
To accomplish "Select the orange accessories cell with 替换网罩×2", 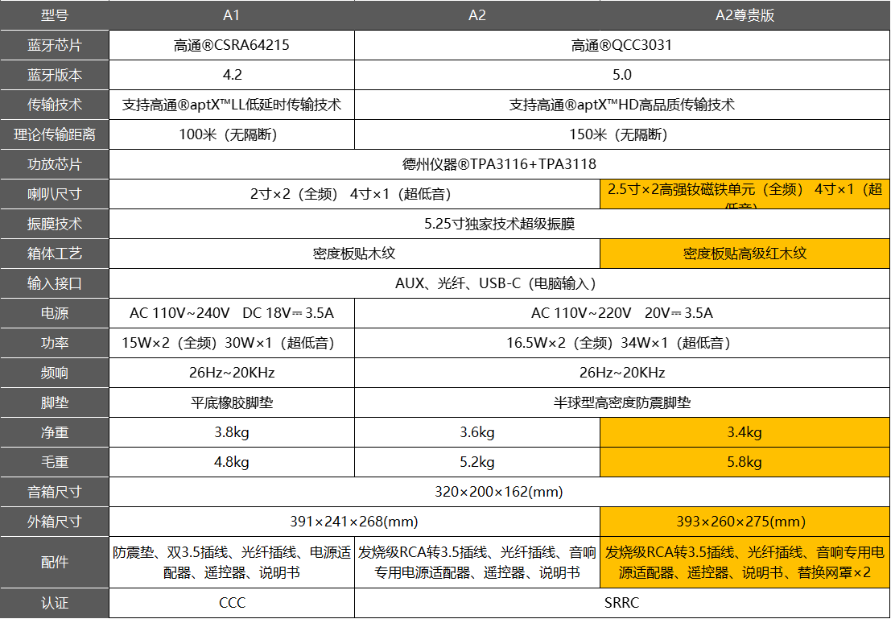I will pos(745,563).
